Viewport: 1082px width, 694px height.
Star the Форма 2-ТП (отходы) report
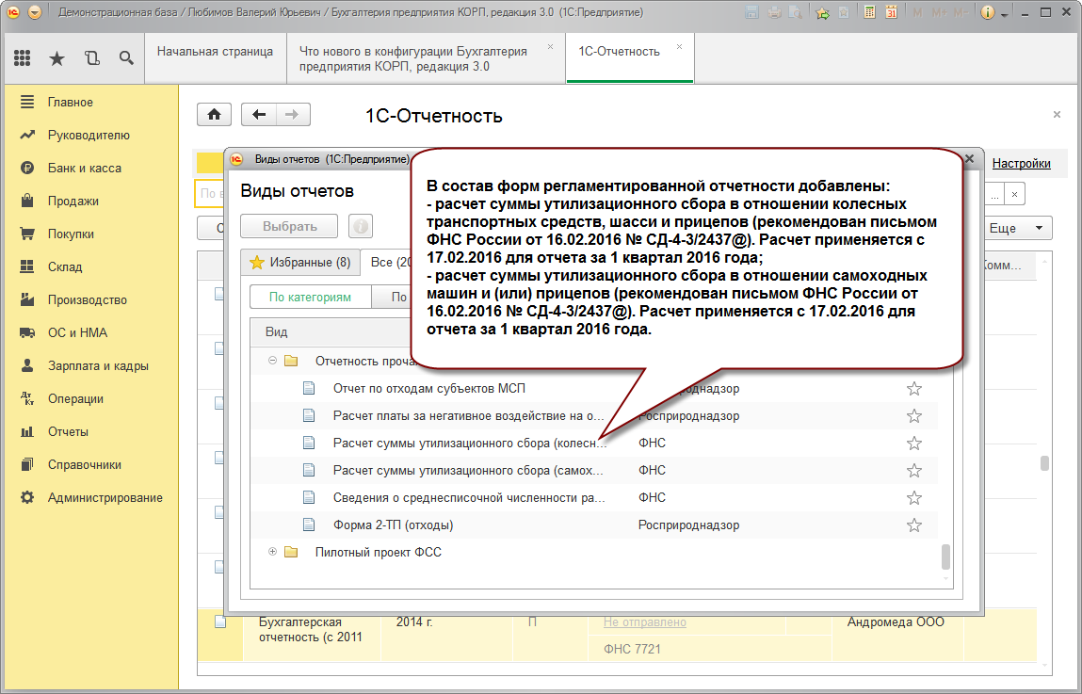(x=913, y=525)
